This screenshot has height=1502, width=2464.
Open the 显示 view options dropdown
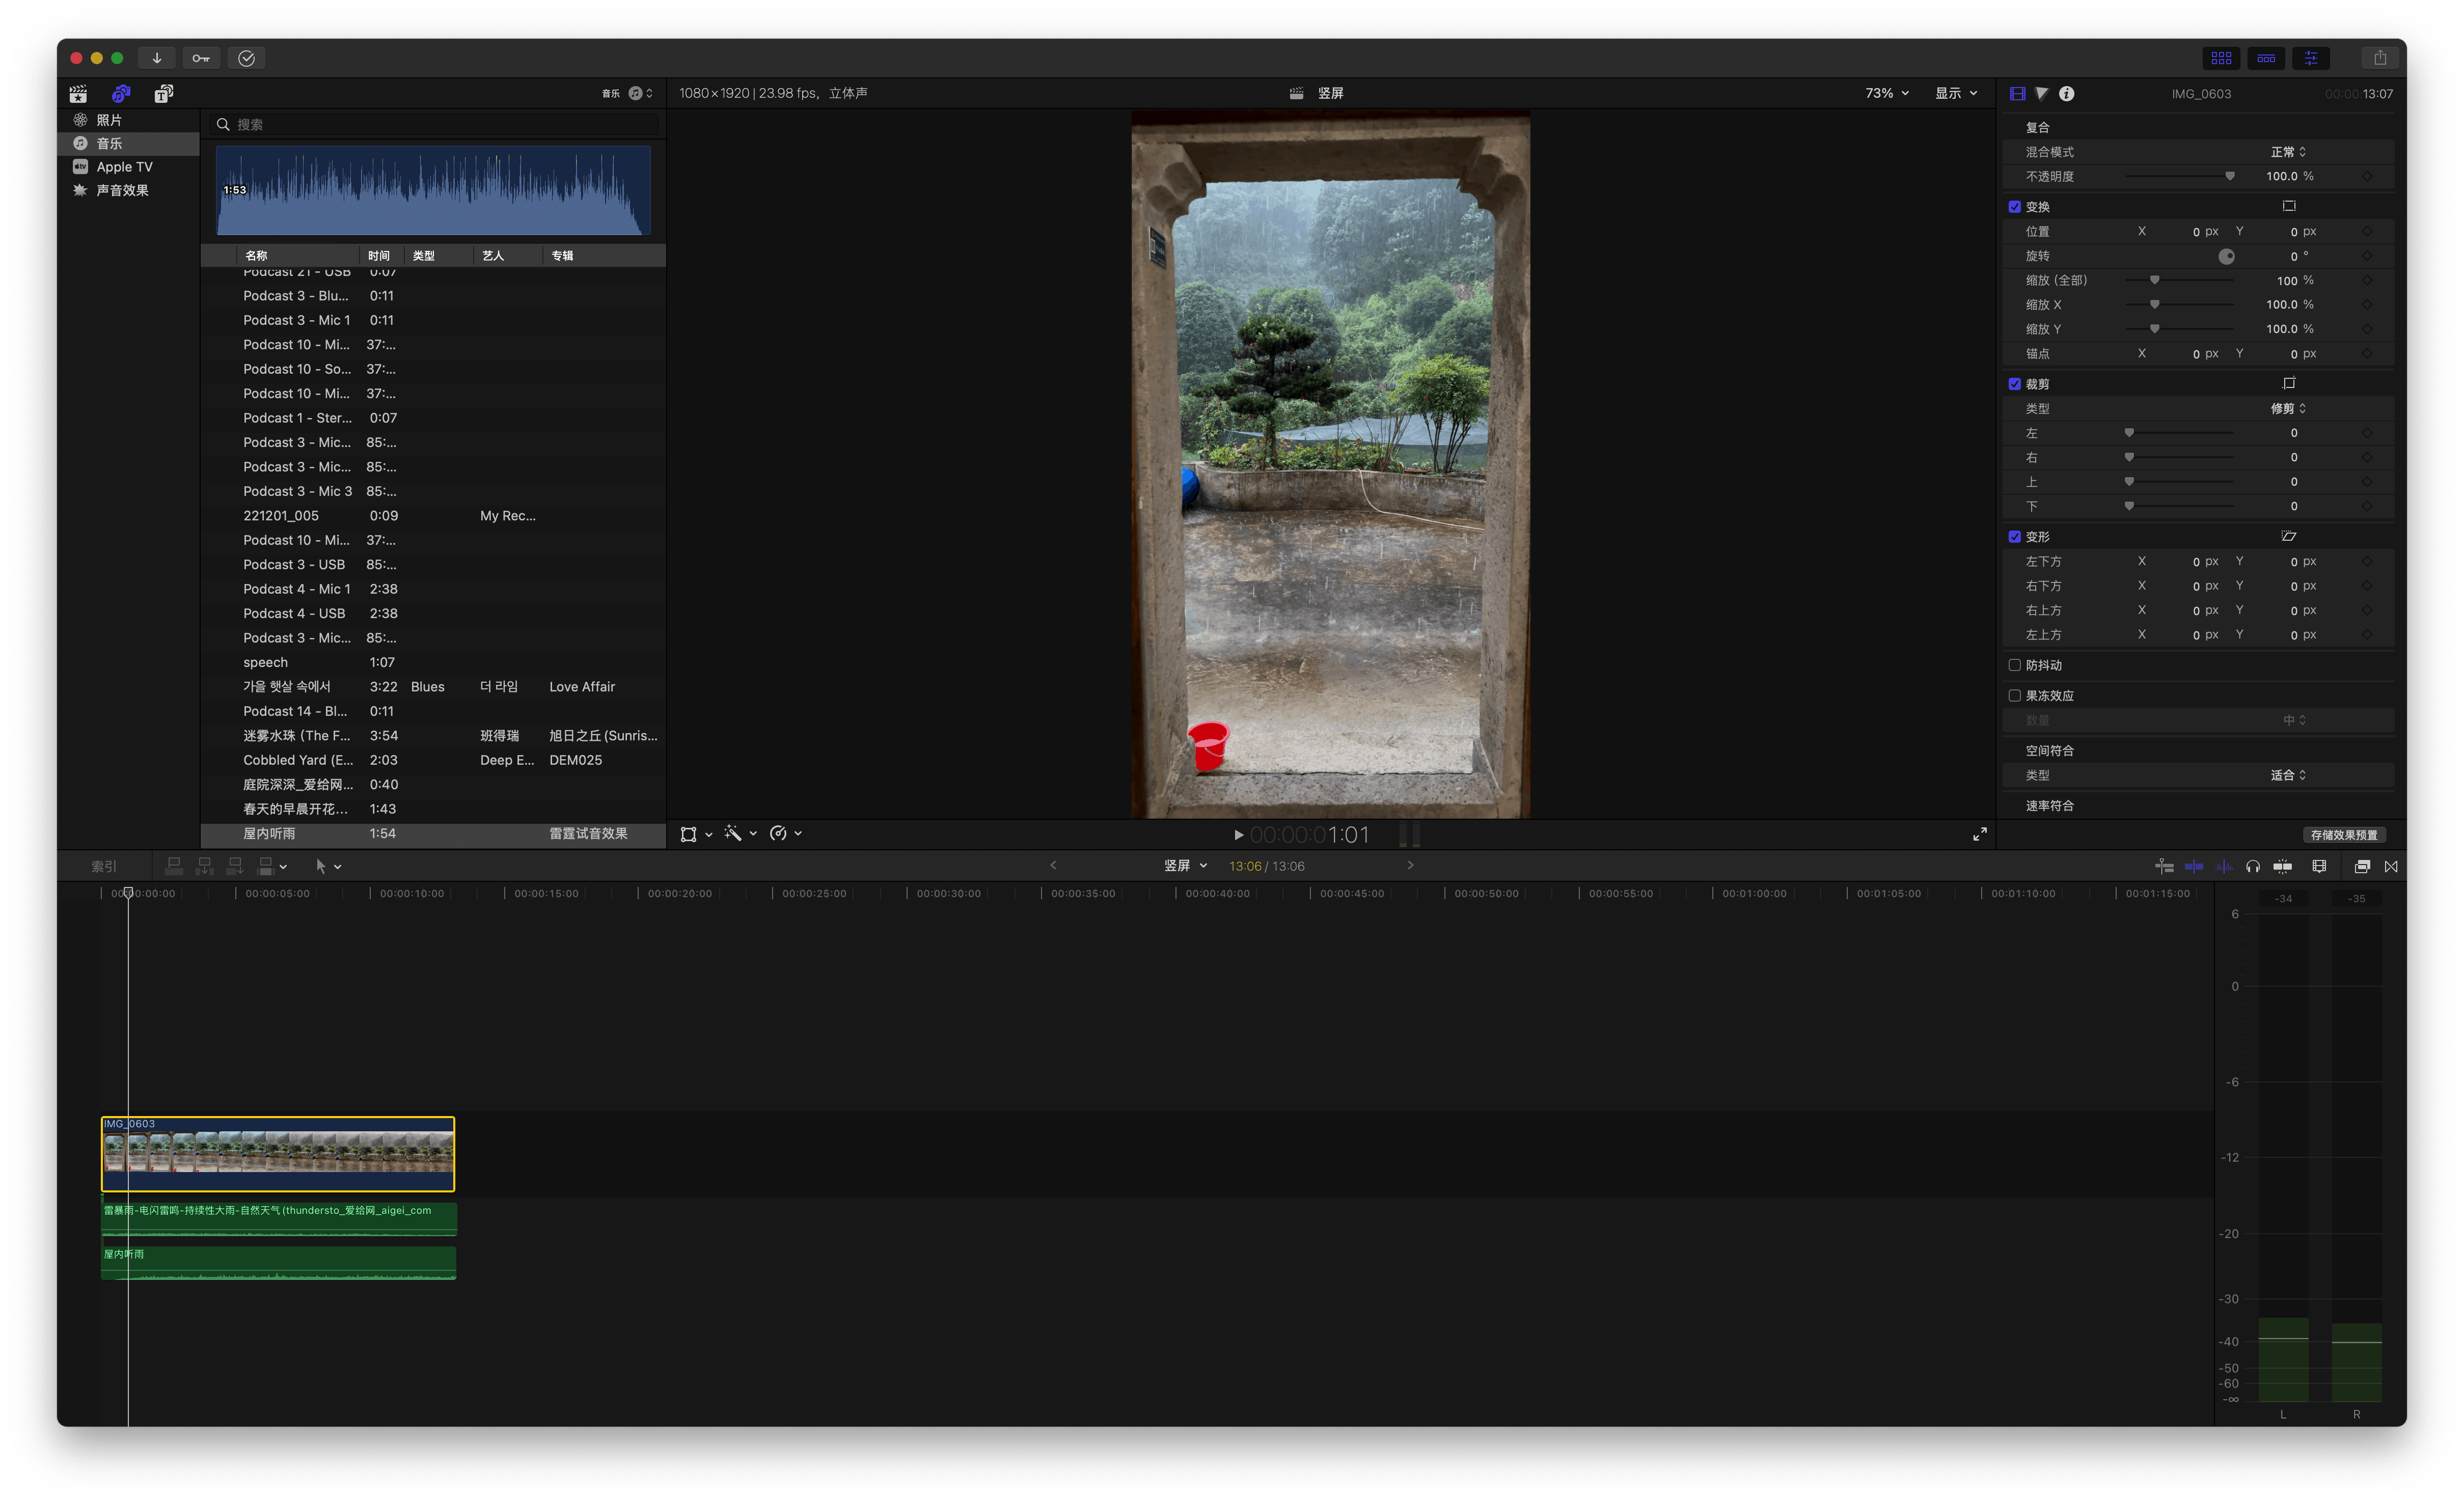(1955, 93)
